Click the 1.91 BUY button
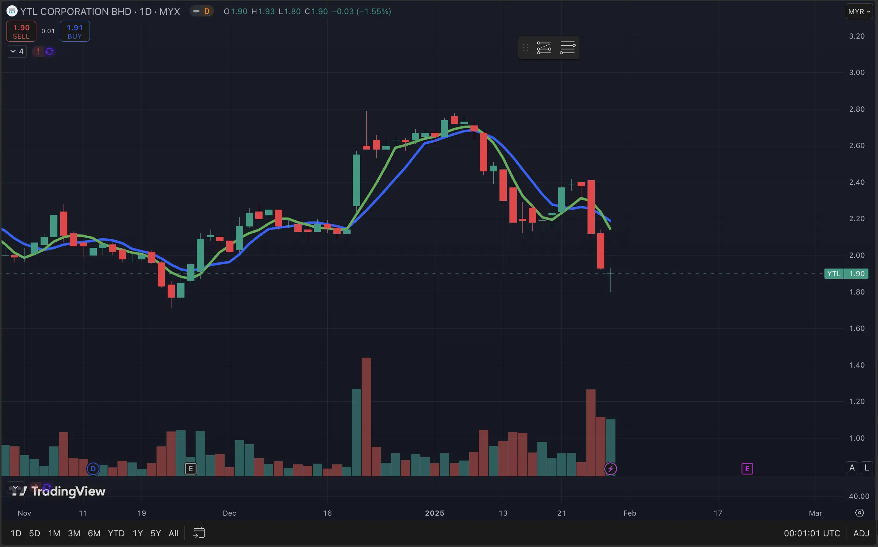Image resolution: width=878 pixels, height=547 pixels. click(x=75, y=31)
